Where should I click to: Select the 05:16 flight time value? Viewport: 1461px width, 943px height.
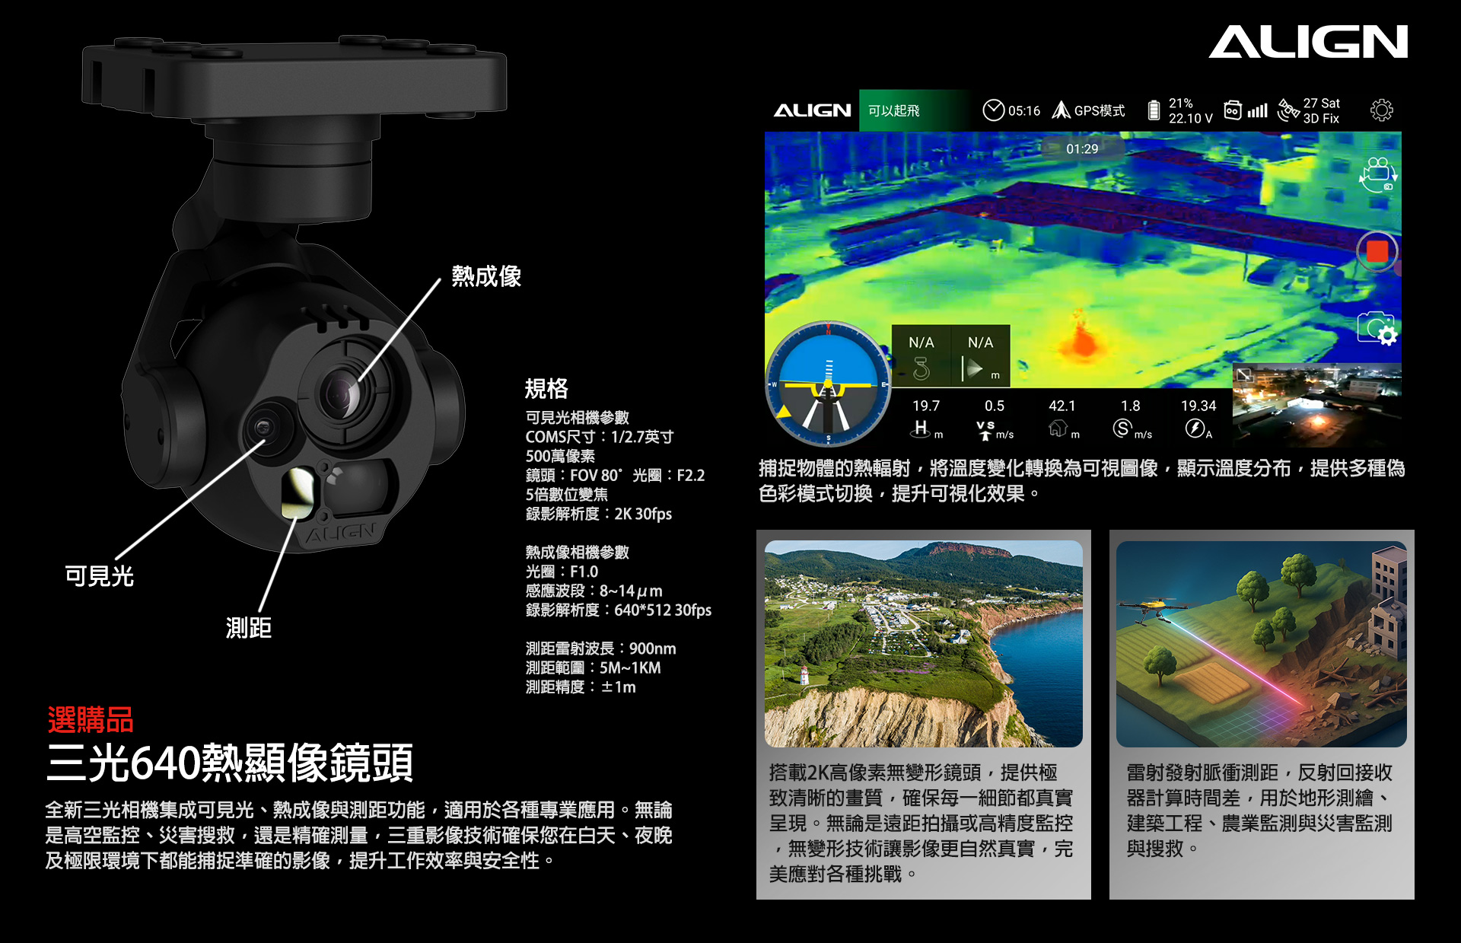[x=1024, y=110]
